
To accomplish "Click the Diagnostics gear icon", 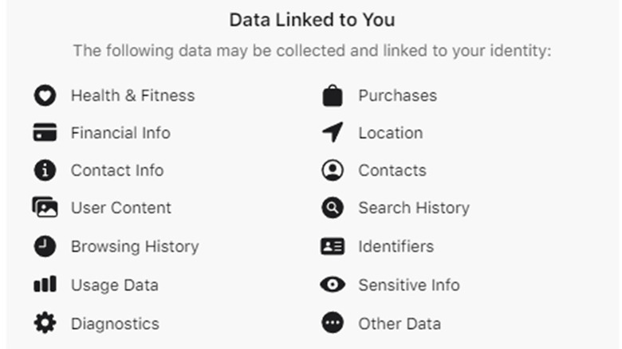I will 45,324.
